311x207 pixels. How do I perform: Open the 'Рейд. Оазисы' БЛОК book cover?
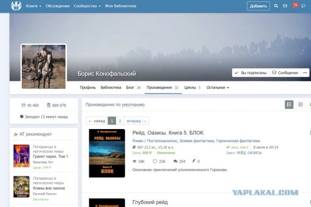click(107, 153)
